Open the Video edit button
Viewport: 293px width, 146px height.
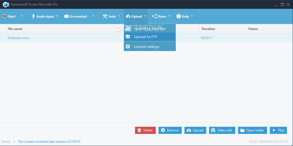(222, 130)
